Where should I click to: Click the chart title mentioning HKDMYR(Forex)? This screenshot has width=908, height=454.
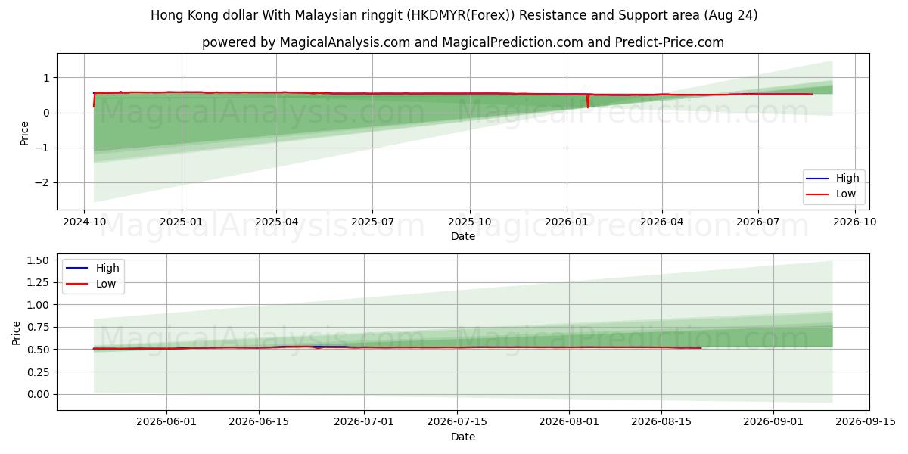(x=454, y=15)
